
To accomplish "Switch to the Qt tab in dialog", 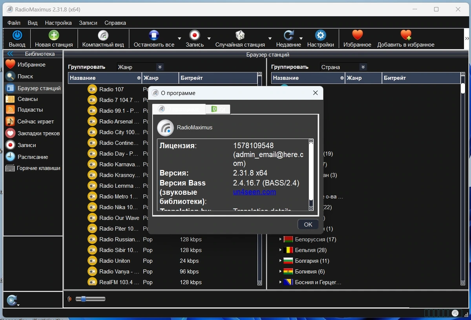I will pyautogui.click(x=218, y=109).
